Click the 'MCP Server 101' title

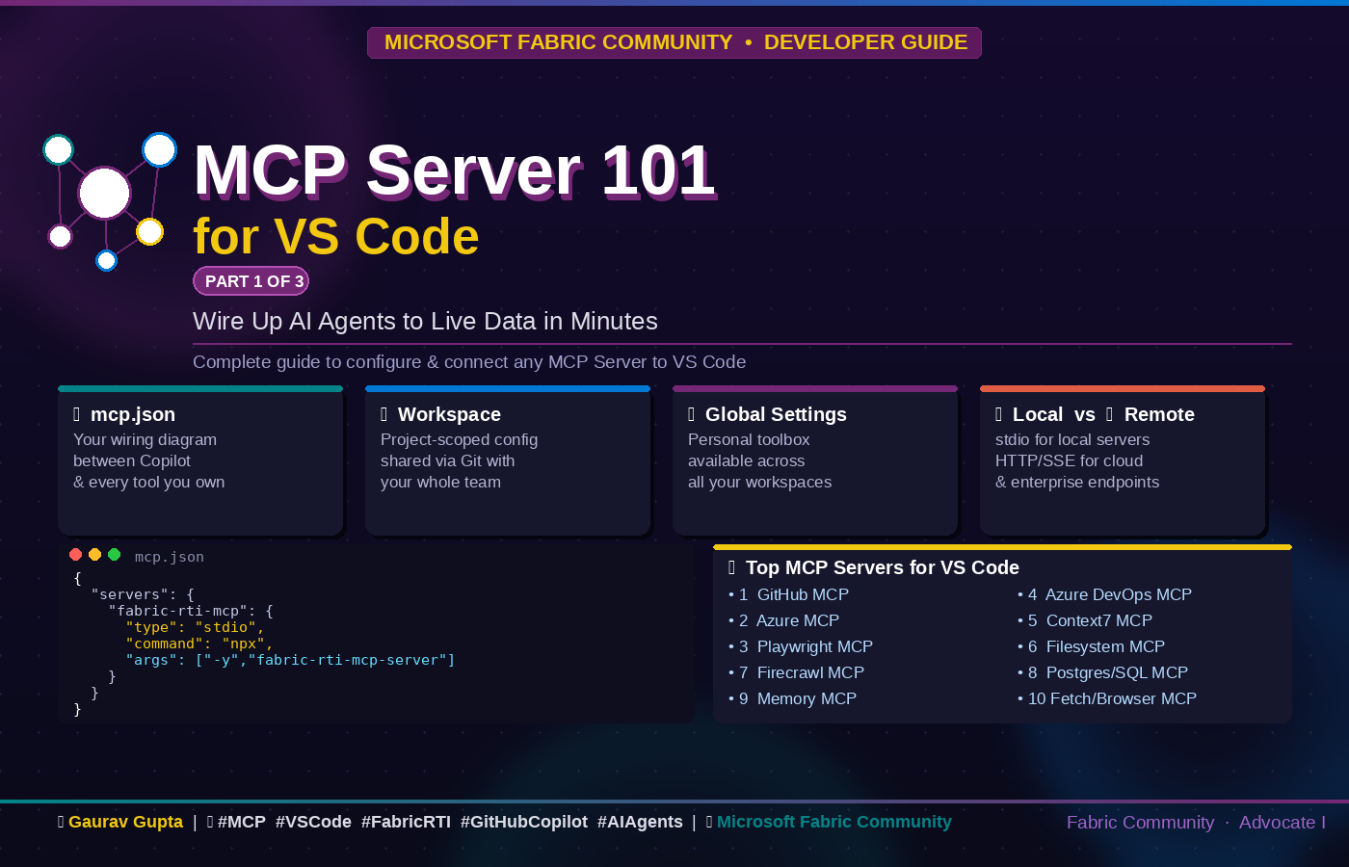click(454, 171)
